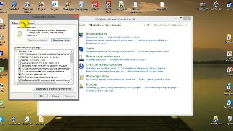Image resolution: width=233 pixels, height=131 pixels.
Task: Enable 'Выводить полный путь в заголовке окна'
Action: pos(19,63)
